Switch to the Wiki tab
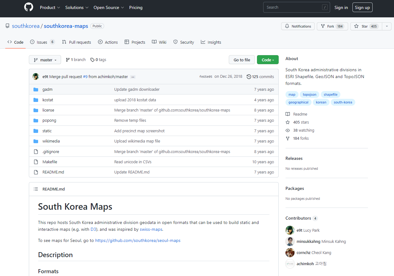Viewport: 394px width, 276px height. point(159,42)
